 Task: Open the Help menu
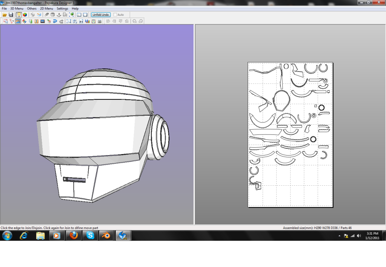(x=75, y=8)
